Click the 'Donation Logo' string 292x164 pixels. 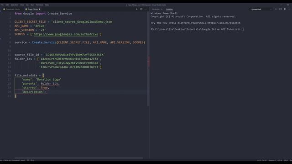tap(48, 79)
